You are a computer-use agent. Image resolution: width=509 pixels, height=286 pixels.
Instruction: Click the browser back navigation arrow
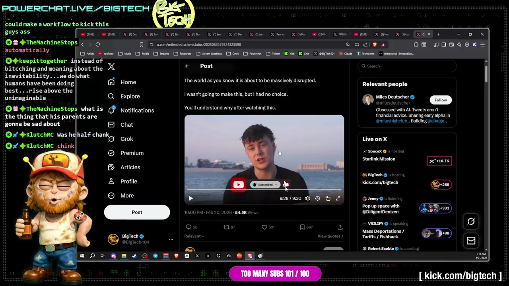tap(83, 44)
